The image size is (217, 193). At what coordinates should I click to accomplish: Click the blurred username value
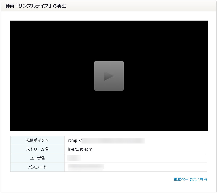74,158
